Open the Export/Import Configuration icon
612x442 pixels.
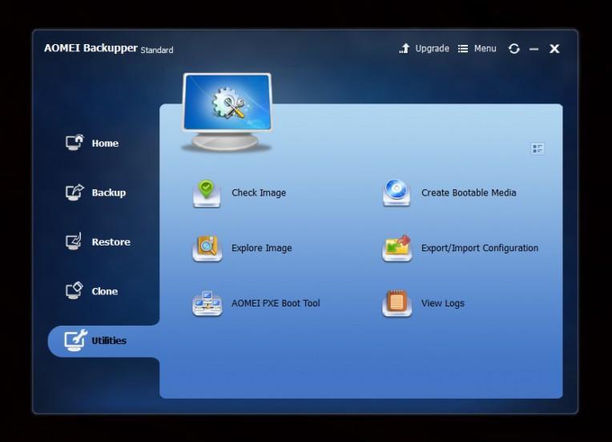(397, 248)
